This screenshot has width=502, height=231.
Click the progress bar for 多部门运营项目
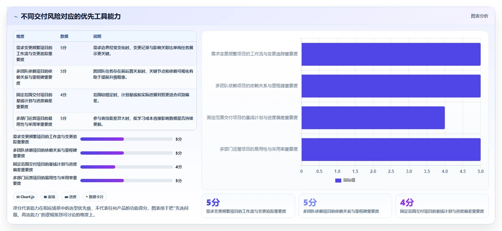(127, 181)
